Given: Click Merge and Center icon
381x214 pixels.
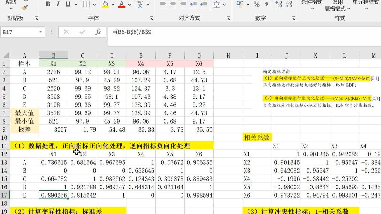Looking at the screenshot, I should point(217,4).
